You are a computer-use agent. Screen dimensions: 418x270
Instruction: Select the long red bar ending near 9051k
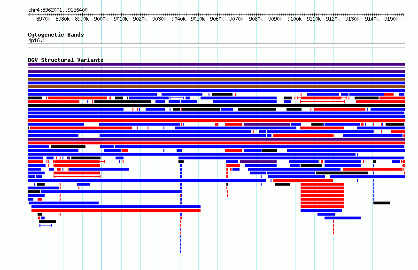coord(116,210)
